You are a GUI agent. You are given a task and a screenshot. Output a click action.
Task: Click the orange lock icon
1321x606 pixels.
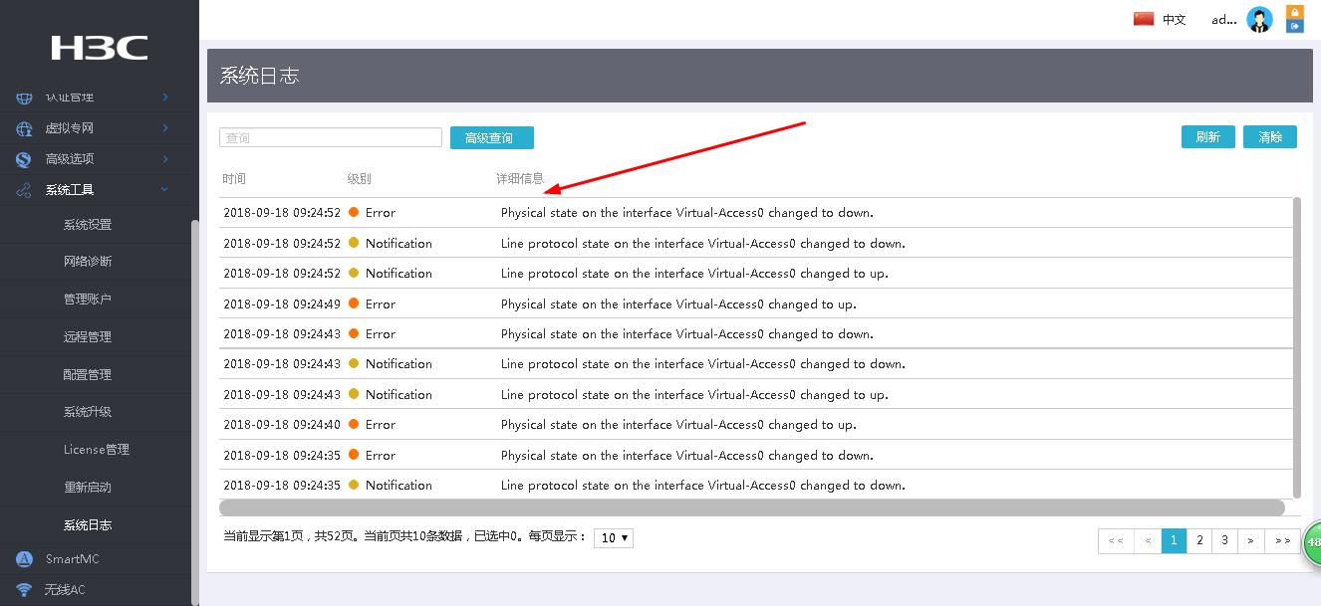[x=1295, y=12]
